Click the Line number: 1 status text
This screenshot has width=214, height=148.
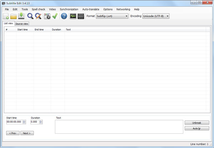[199, 144]
